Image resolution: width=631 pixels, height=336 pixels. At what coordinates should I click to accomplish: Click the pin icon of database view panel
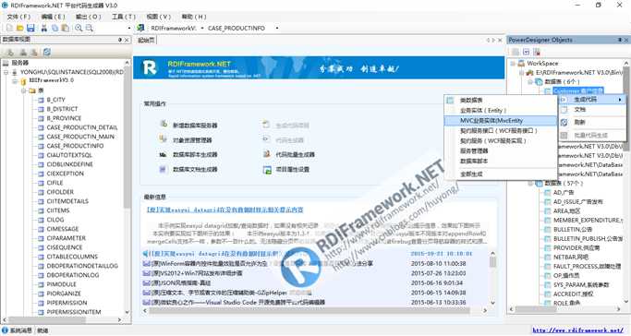tap(120, 40)
